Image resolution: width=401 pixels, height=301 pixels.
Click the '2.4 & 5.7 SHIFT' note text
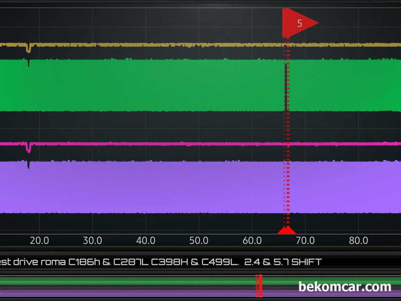click(283, 262)
